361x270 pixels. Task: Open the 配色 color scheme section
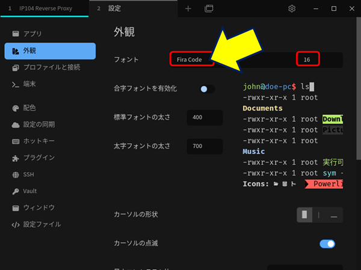pos(50,108)
